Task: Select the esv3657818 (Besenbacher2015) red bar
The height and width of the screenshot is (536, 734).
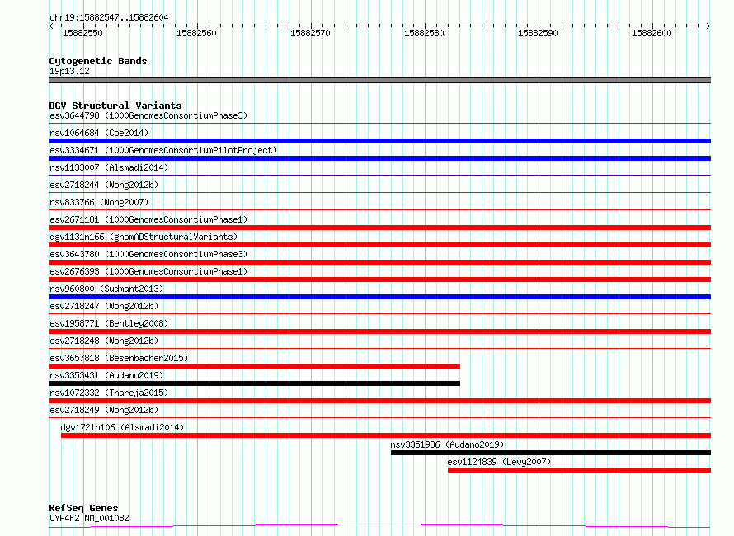Action: coord(254,366)
